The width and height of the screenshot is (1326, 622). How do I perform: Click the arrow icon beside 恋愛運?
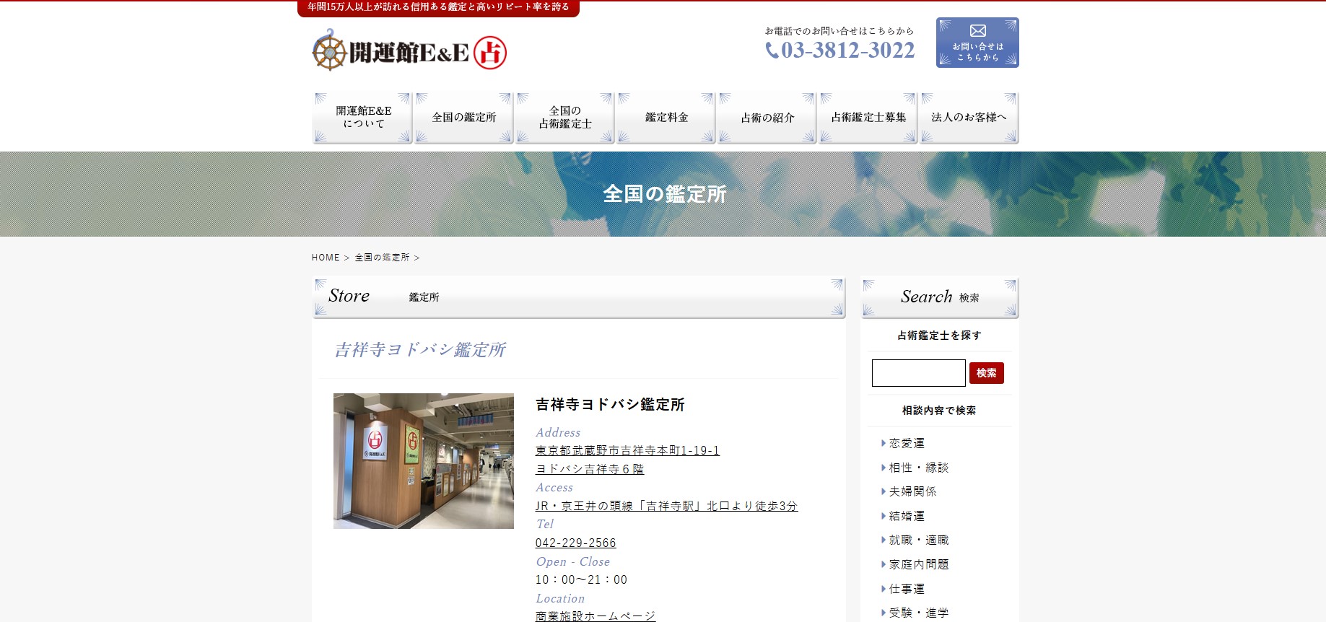[x=883, y=443]
